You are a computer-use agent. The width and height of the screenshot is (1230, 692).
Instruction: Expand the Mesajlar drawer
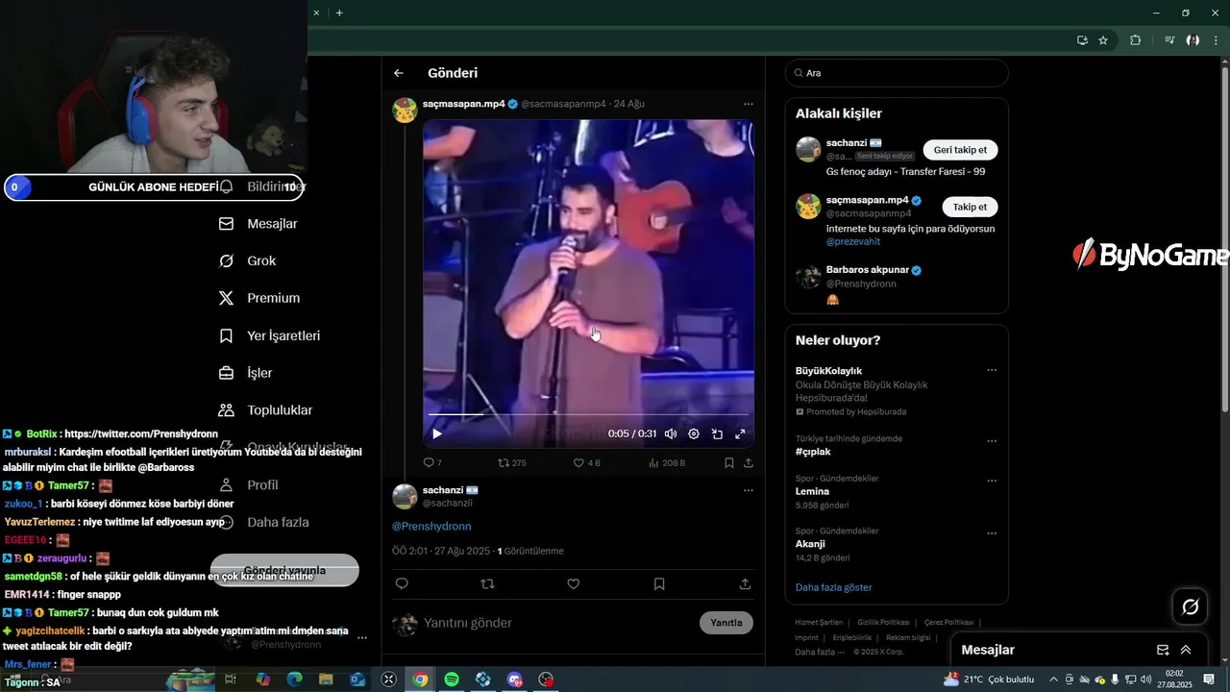click(1186, 650)
